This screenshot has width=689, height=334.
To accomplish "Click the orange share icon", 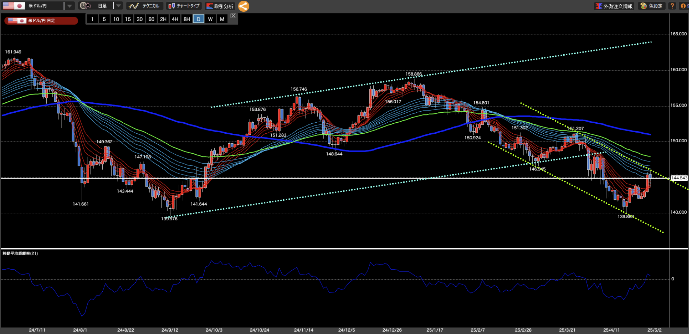I will tap(244, 6).
